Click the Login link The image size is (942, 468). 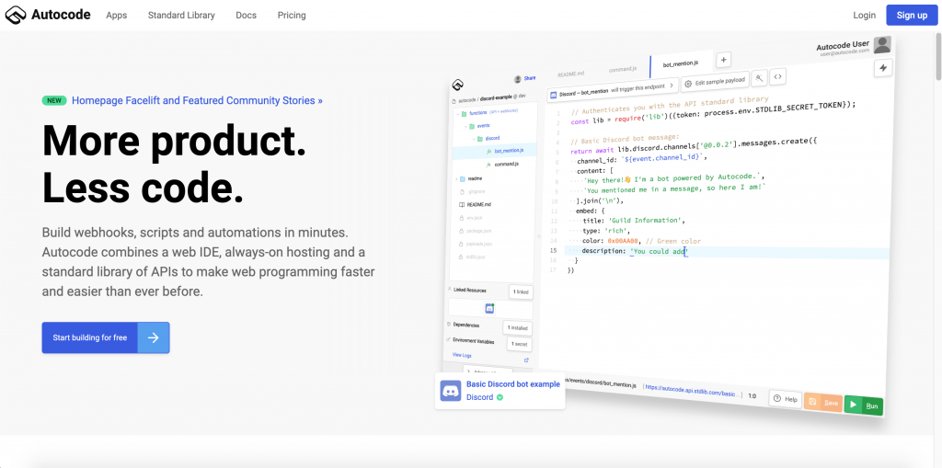point(864,16)
